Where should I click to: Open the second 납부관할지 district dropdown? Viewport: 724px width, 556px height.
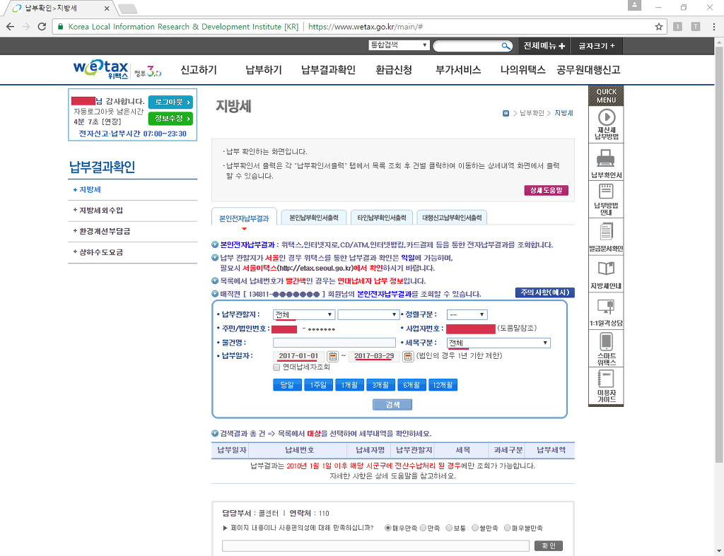tap(368, 314)
